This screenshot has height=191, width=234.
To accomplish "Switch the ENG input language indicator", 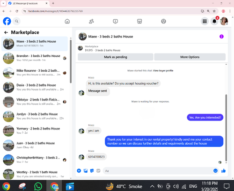I will pos(193,186).
